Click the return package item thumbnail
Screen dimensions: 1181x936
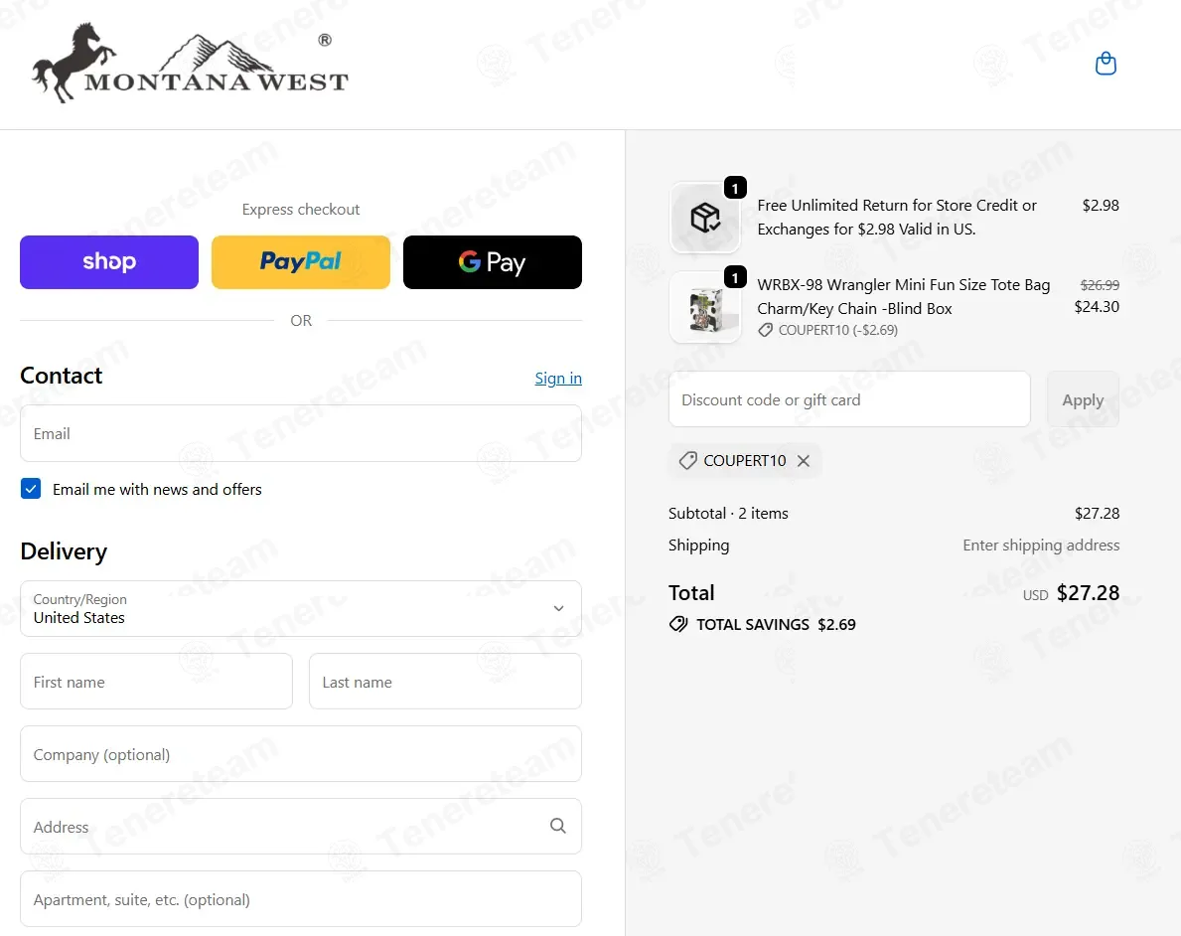(705, 218)
